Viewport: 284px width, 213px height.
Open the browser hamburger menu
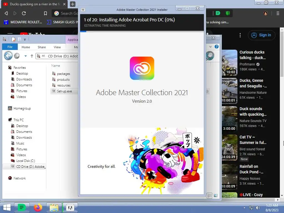coord(278,13)
